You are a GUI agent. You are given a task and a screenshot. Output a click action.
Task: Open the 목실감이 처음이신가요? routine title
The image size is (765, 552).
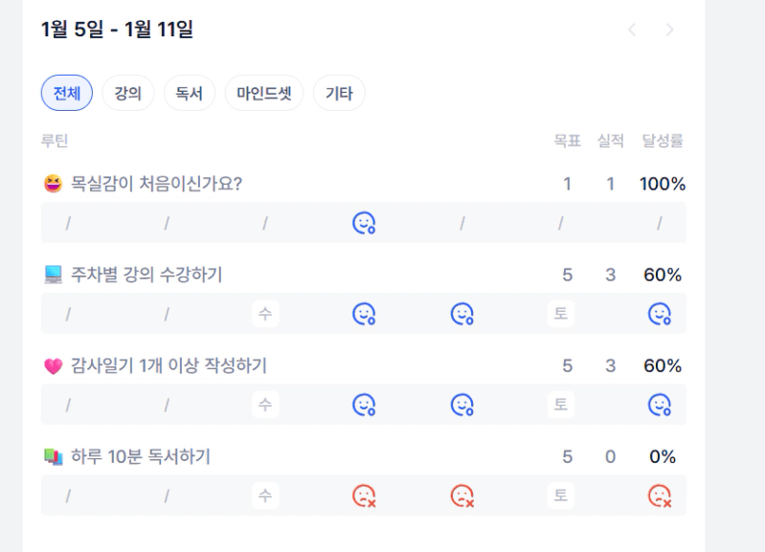(x=156, y=184)
